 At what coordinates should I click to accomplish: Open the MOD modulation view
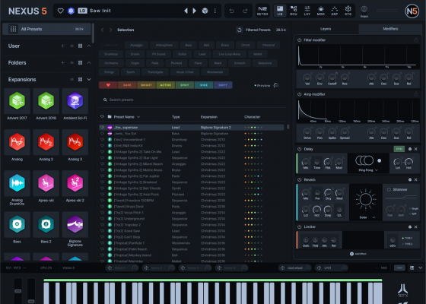point(321,11)
